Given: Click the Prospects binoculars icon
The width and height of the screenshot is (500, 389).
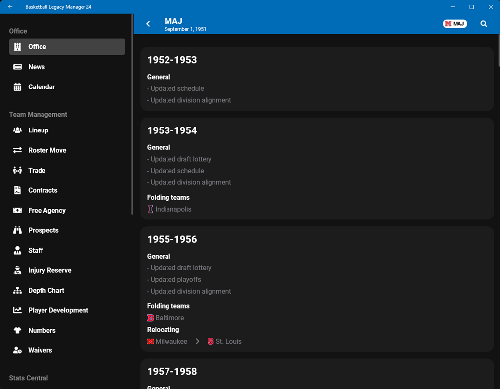Looking at the screenshot, I should pos(17,230).
